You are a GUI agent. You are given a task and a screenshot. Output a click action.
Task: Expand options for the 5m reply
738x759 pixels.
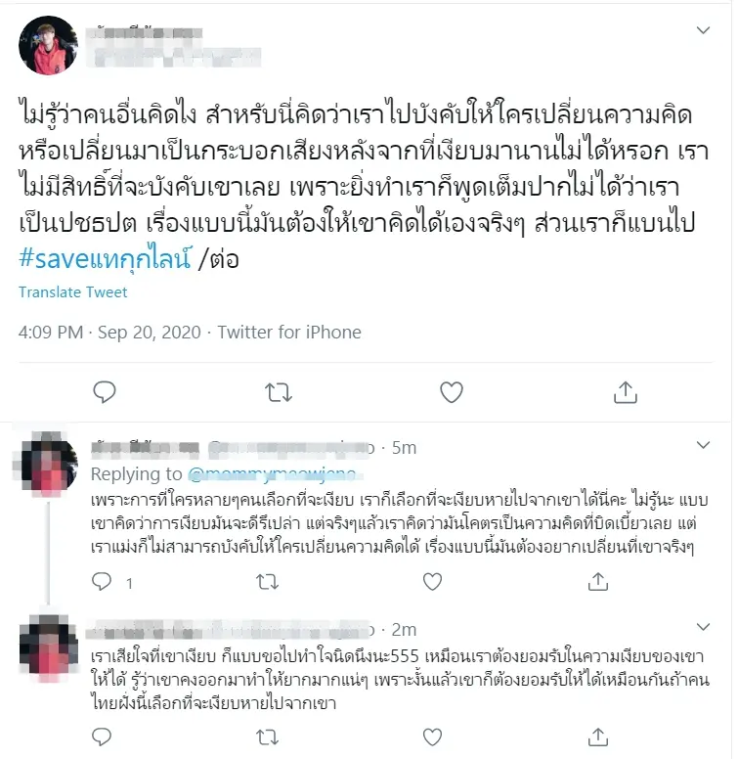click(x=703, y=445)
